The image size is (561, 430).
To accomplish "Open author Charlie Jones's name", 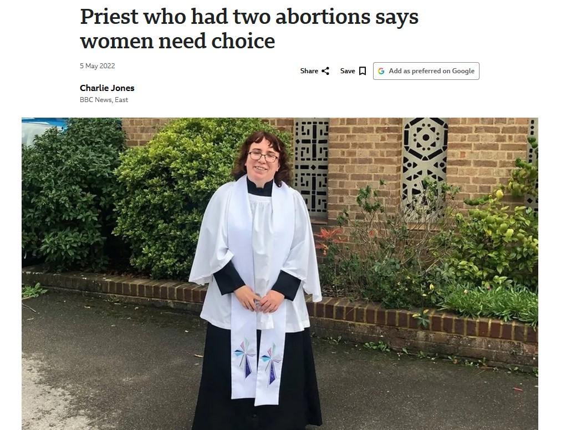I will point(107,88).
